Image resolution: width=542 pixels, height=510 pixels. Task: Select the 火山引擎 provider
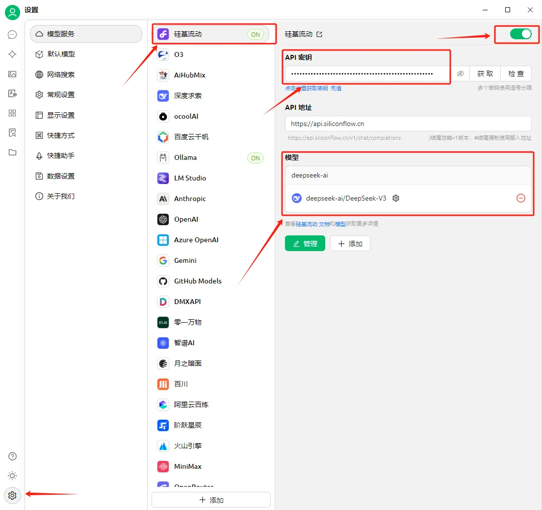pos(211,446)
